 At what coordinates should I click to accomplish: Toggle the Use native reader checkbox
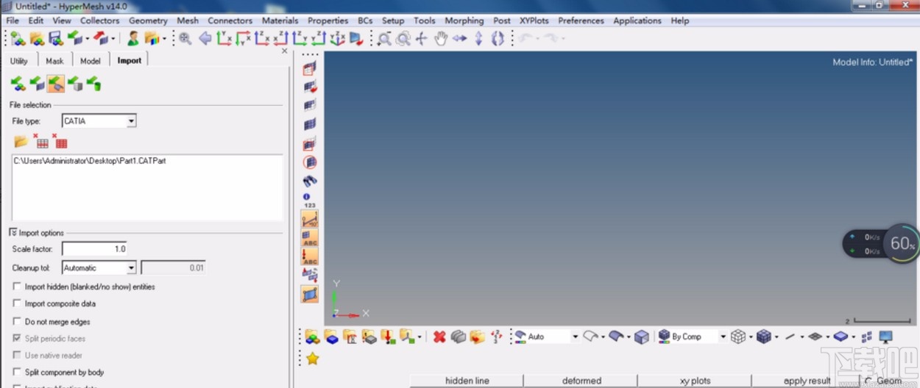[x=17, y=356]
